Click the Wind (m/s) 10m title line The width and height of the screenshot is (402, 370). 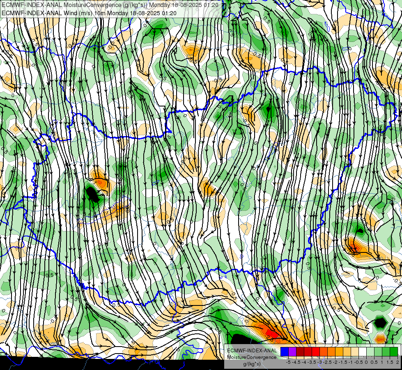(89, 13)
